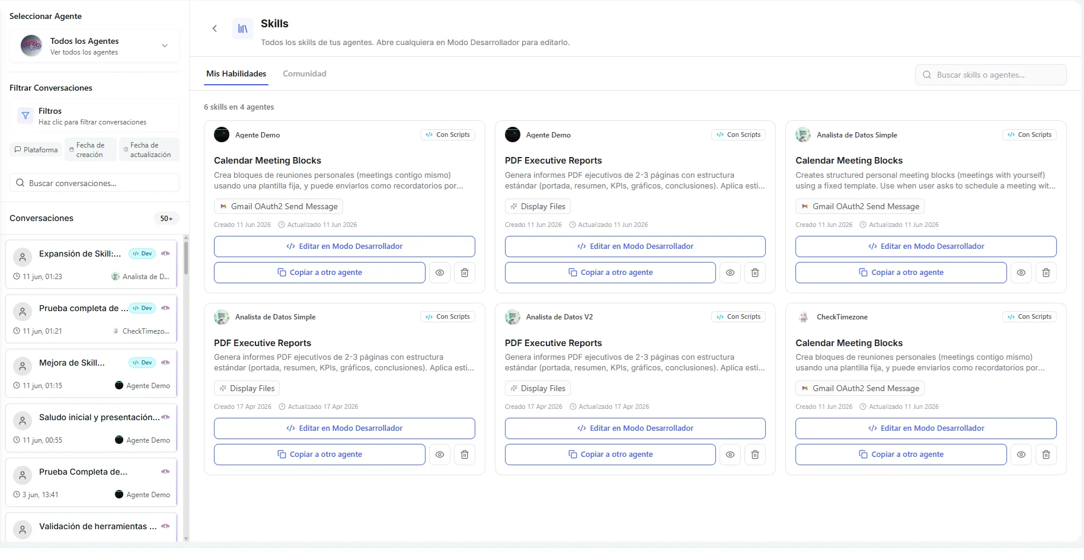Screen dimensions: 1084x560
Task: Click the scrollbar down arrow in conversations list
Action: point(186,539)
